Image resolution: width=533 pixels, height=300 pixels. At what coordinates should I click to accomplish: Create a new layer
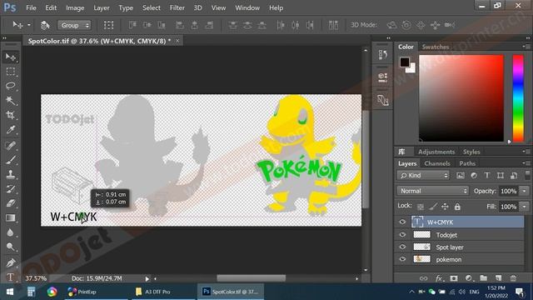tap(498, 278)
